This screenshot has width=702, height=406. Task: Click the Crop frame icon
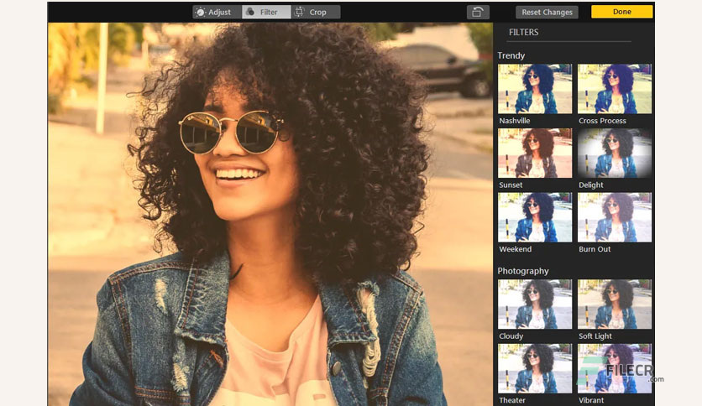pyautogui.click(x=299, y=12)
